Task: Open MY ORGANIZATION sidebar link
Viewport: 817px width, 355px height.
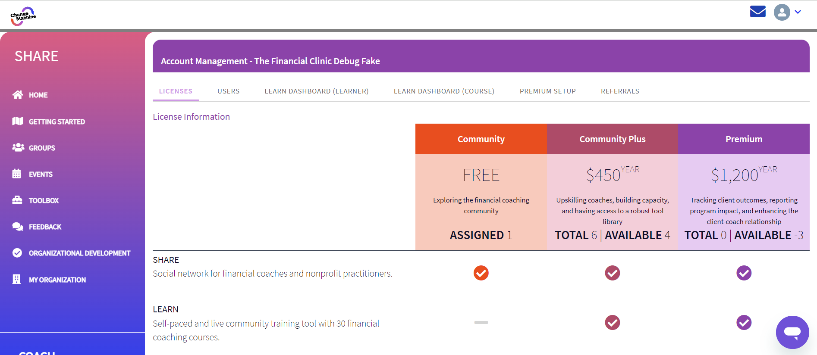Action: point(57,280)
